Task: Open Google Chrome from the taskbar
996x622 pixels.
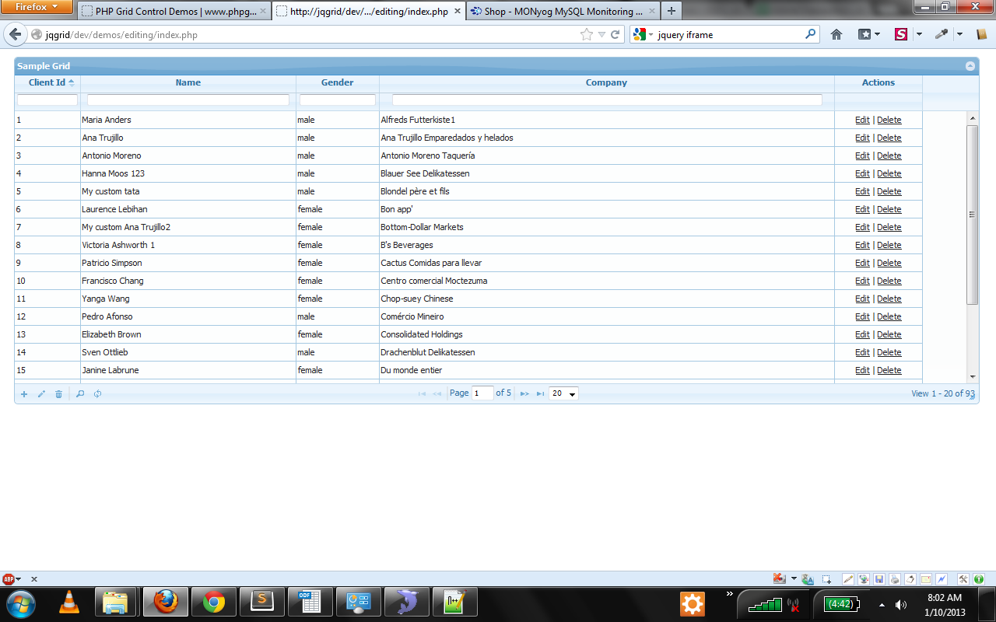Action: click(214, 602)
